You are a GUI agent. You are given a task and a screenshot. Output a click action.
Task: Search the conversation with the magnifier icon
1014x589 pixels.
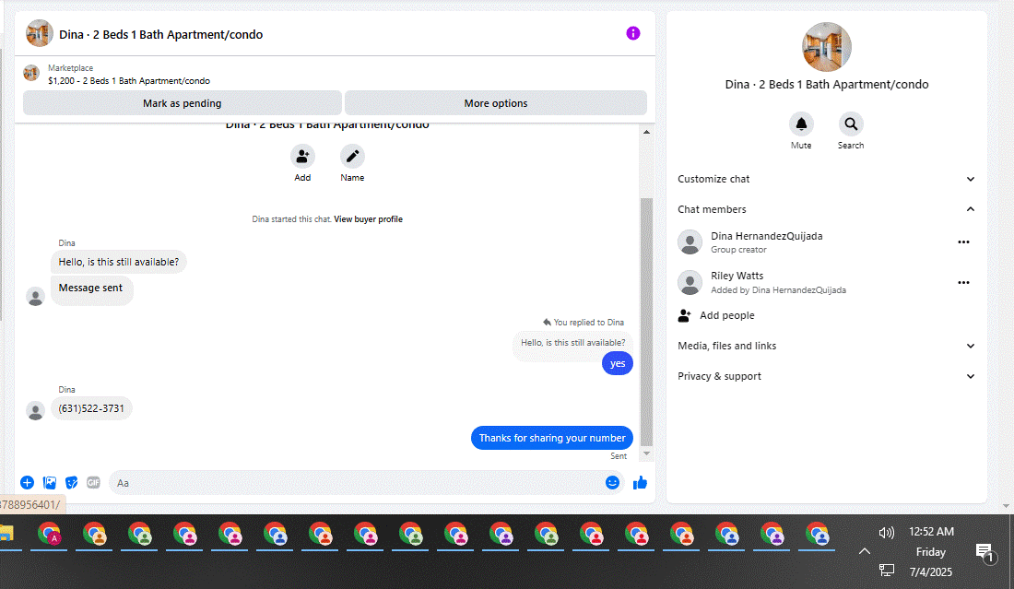pyautogui.click(x=851, y=124)
